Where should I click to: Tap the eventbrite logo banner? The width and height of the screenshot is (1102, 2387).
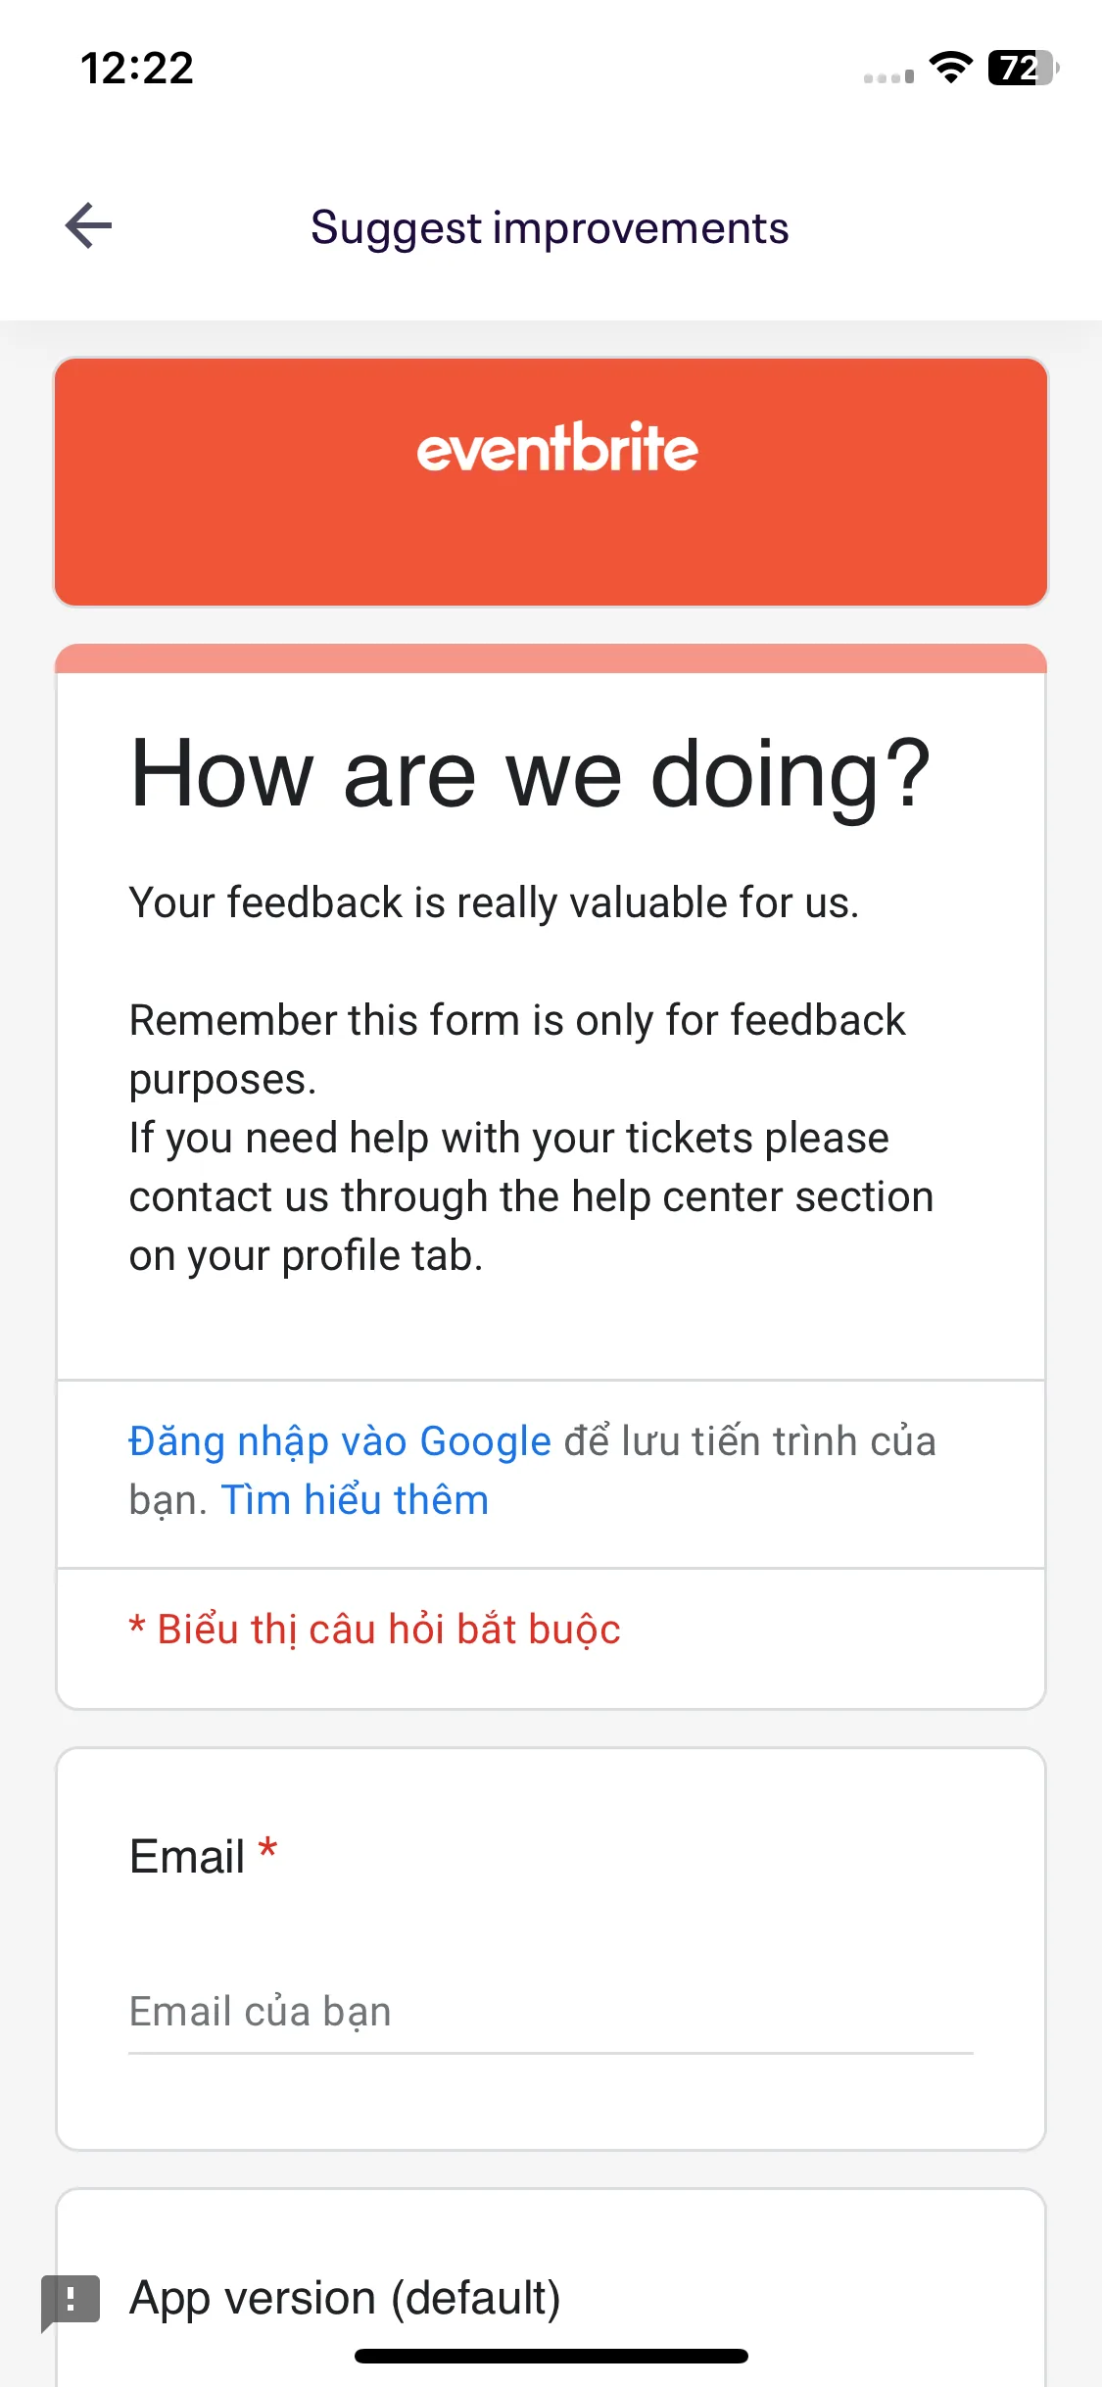(x=551, y=482)
